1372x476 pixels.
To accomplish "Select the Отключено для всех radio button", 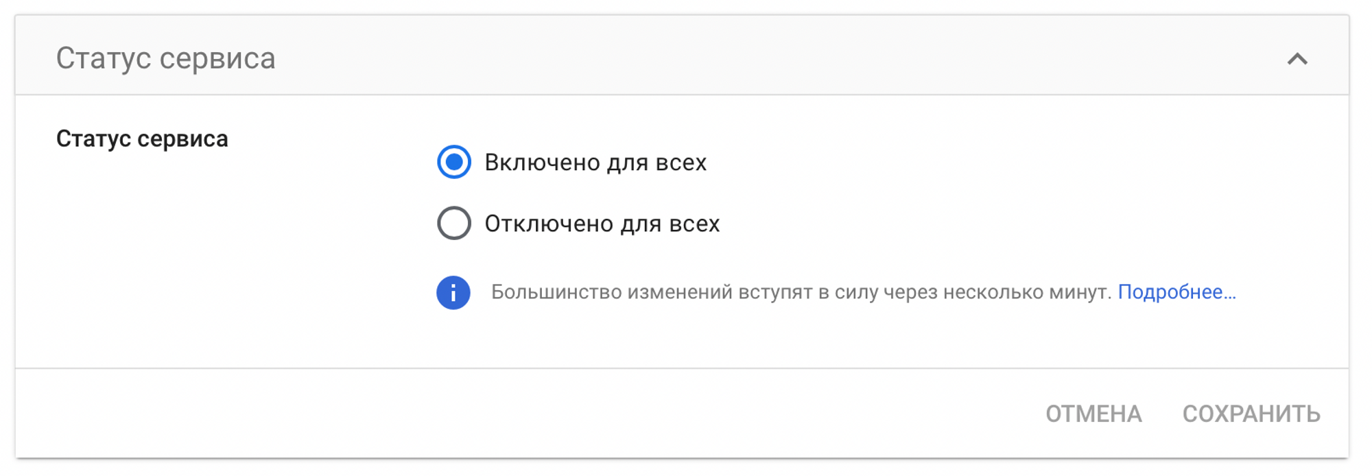I will coord(454,223).
